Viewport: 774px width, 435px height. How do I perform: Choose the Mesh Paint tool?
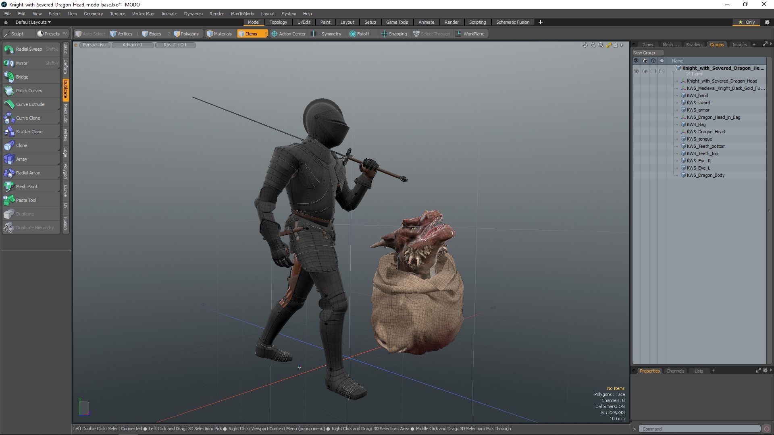(x=31, y=186)
